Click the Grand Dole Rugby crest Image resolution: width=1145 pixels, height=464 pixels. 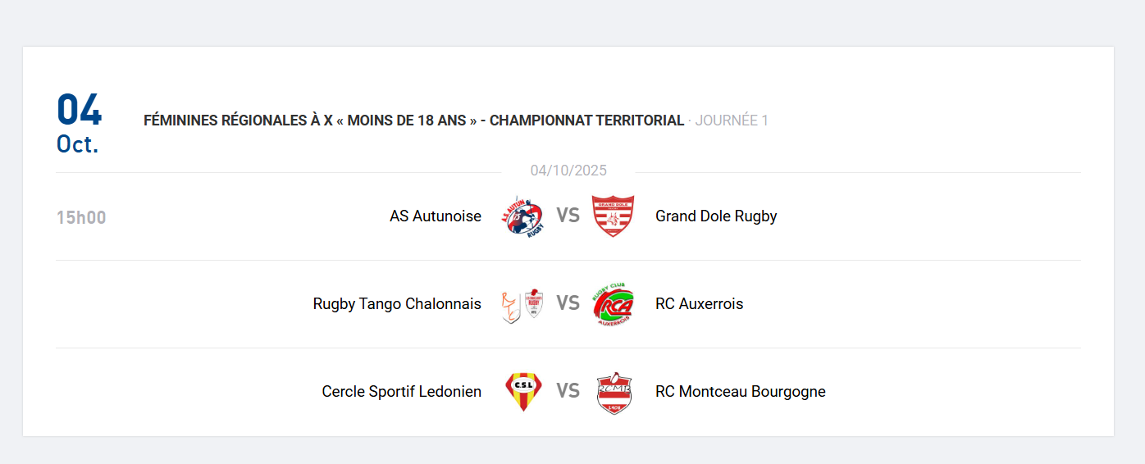pos(613,216)
